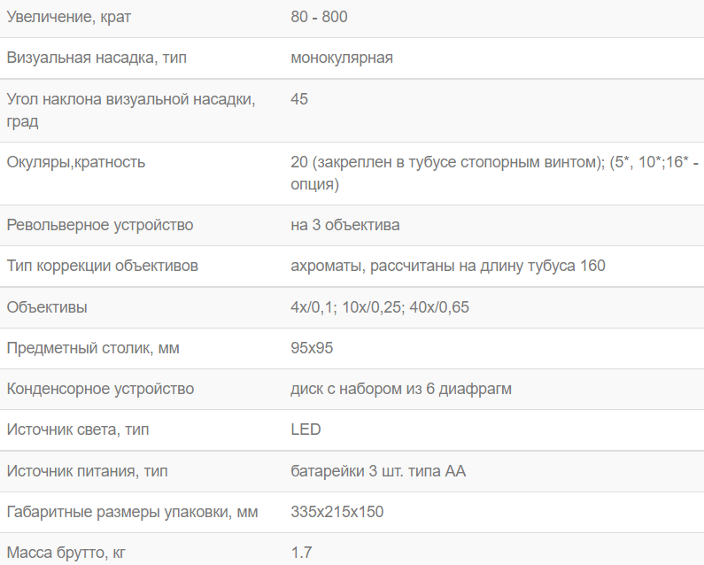Viewport: 704px width, 565px height.
Task: Click the 'Револьверное устройство' label
Action: click(x=99, y=225)
